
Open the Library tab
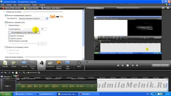(14, 64)
